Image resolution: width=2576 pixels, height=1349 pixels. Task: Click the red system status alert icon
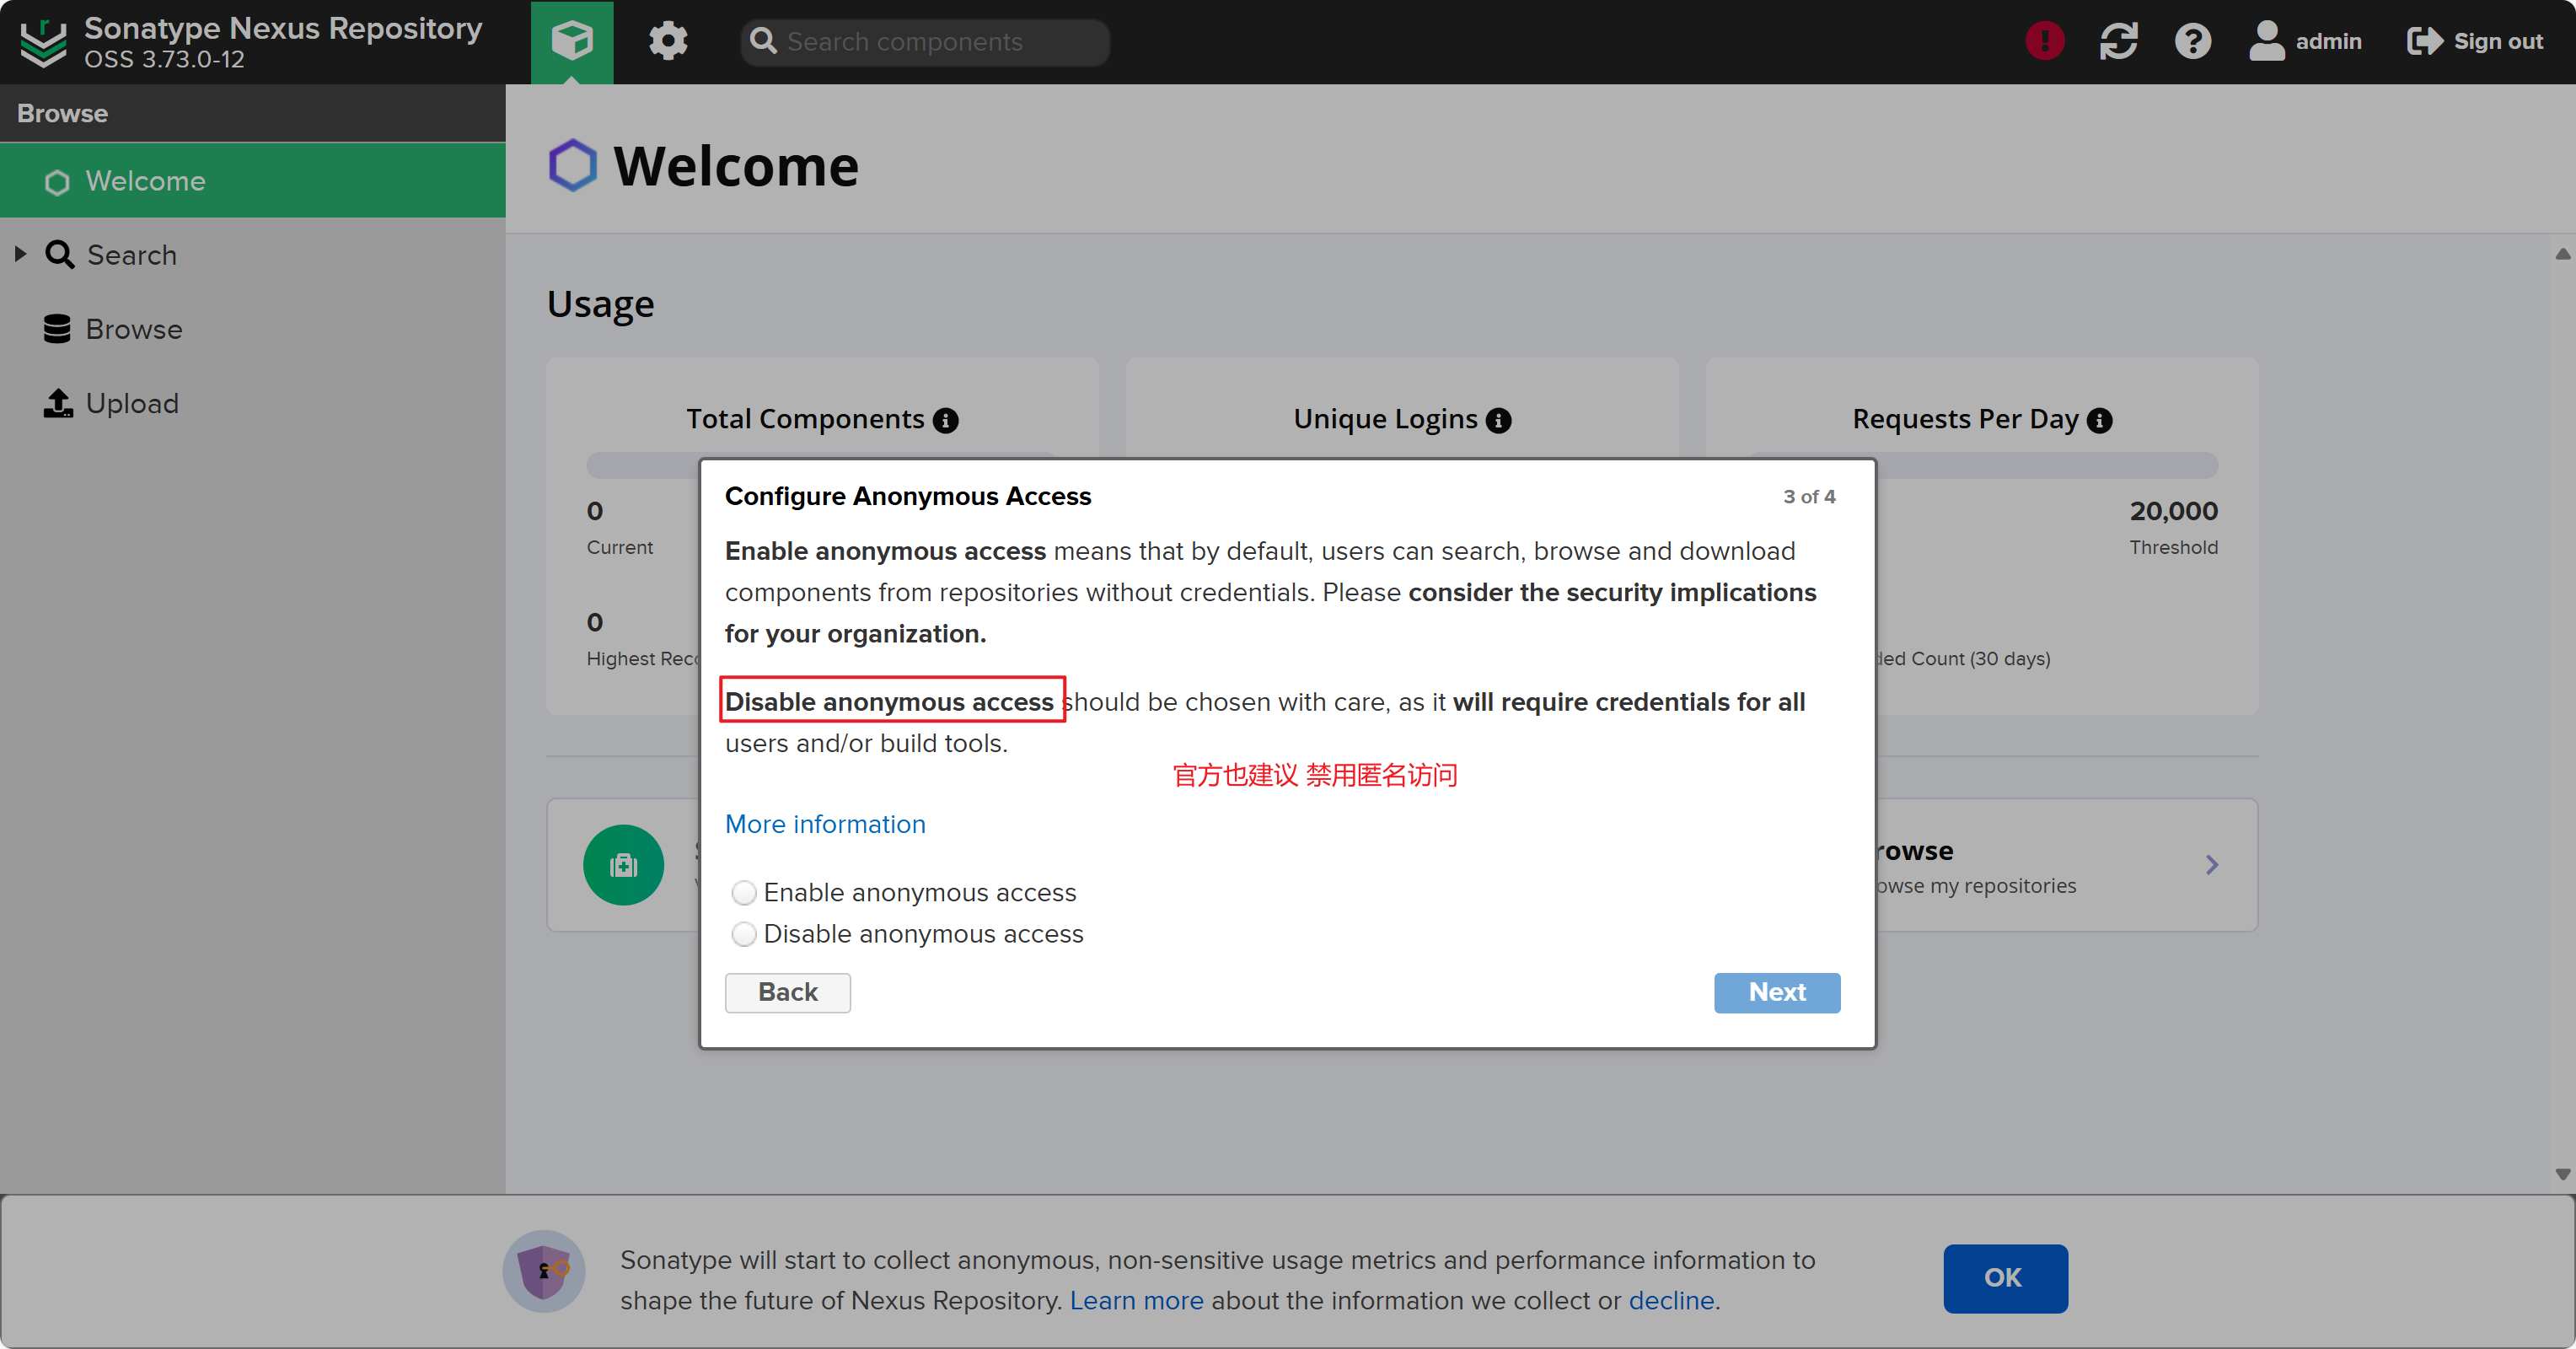click(x=2044, y=41)
